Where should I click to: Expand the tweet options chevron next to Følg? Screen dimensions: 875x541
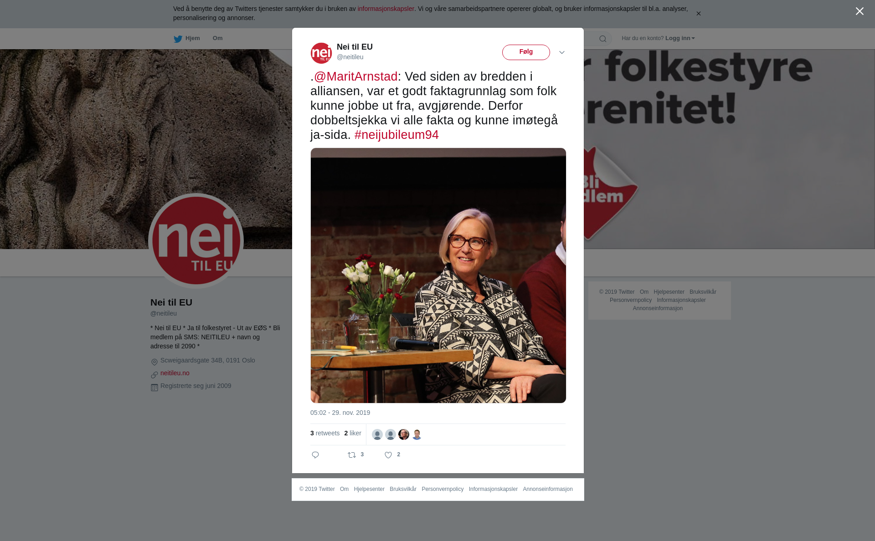[562, 52]
